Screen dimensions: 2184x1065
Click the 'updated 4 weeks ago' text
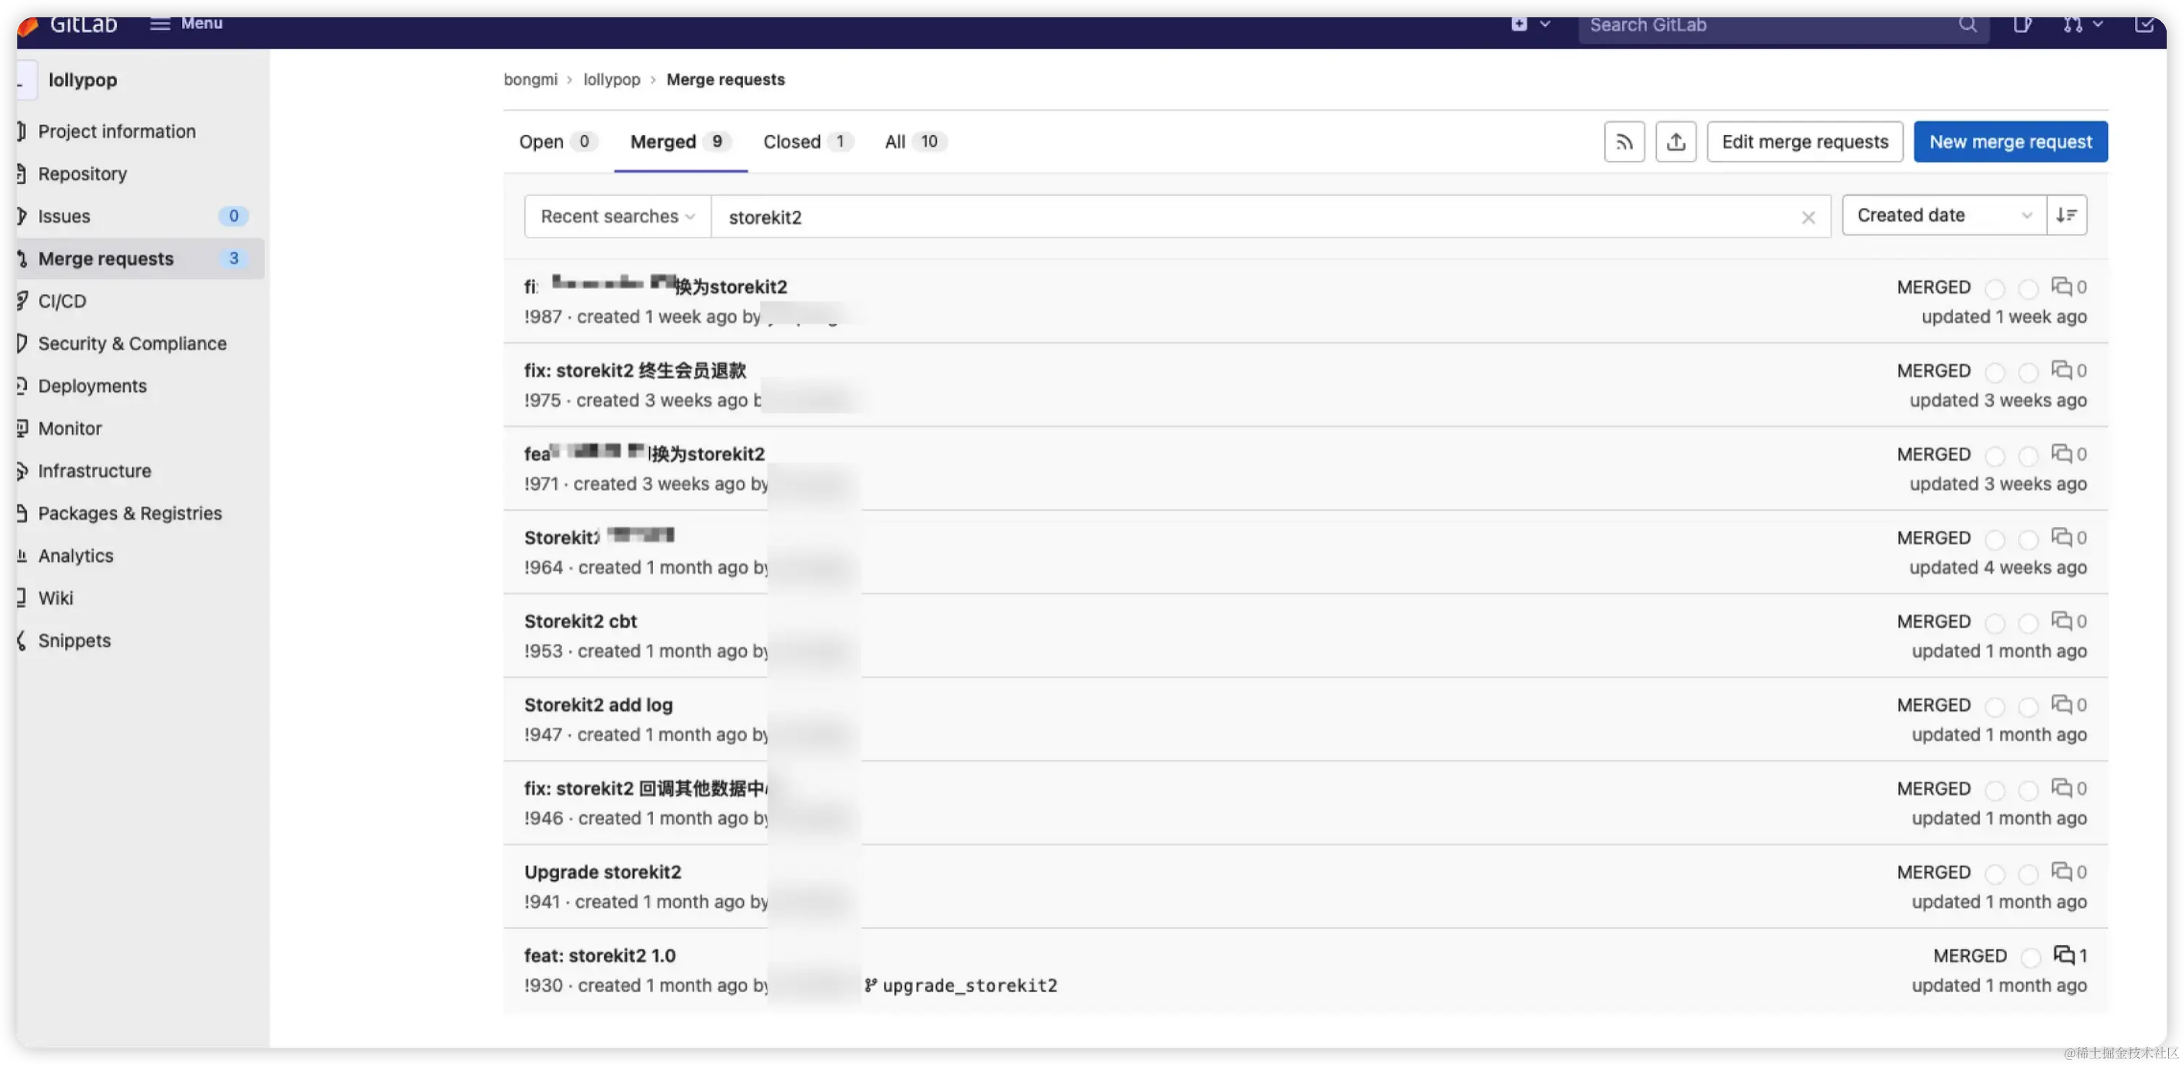[x=1998, y=568]
